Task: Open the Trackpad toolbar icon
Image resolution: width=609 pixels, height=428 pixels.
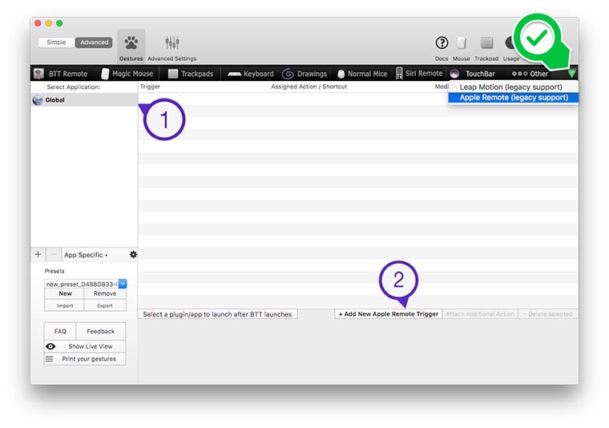Action: tap(486, 47)
